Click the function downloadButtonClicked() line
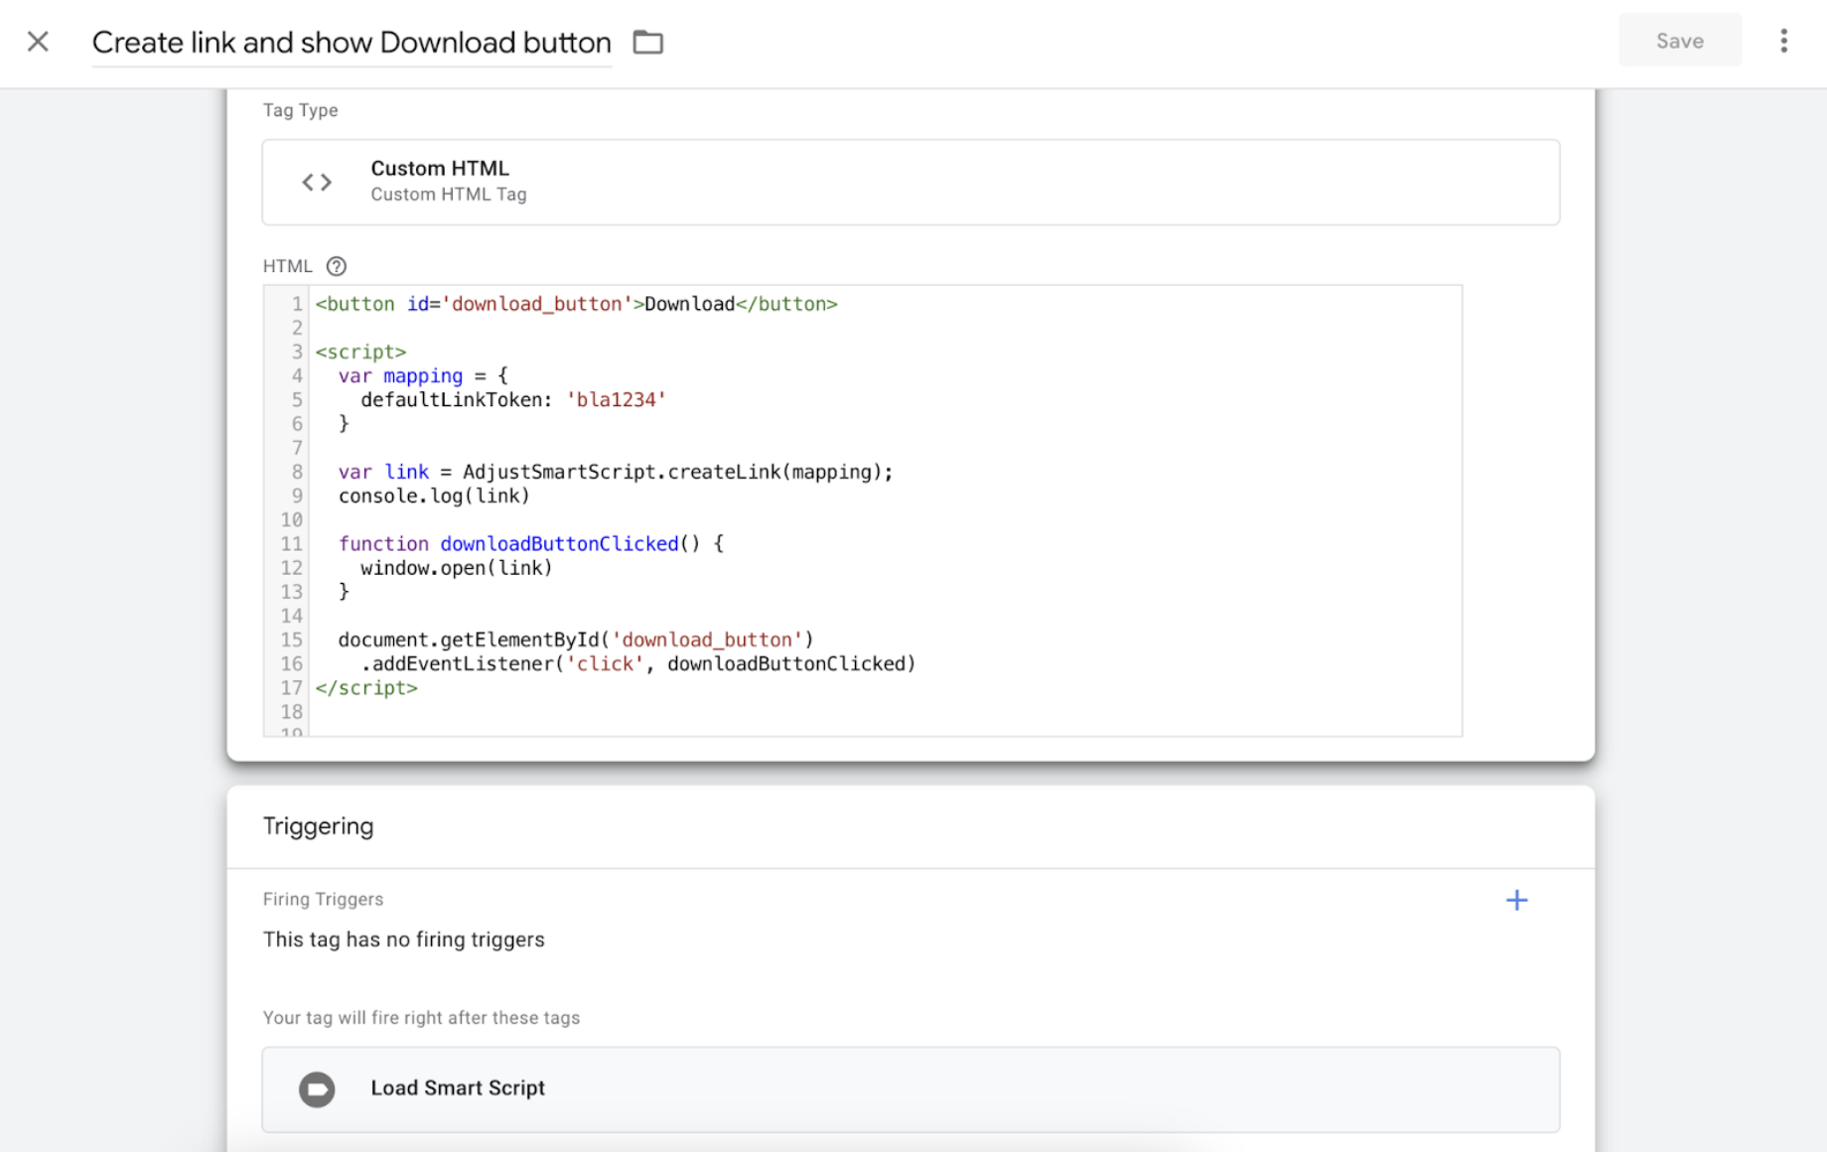Image resolution: width=1827 pixels, height=1152 pixels. coord(531,543)
